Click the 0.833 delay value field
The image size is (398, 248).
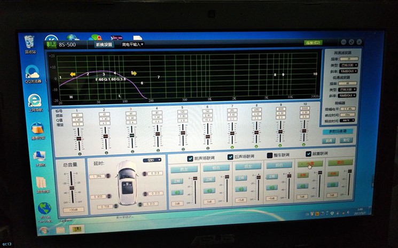pyautogui.click(x=98, y=197)
